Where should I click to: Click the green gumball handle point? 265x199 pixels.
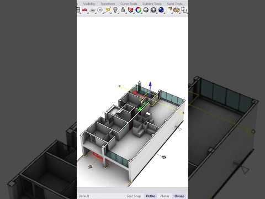(x=140, y=109)
